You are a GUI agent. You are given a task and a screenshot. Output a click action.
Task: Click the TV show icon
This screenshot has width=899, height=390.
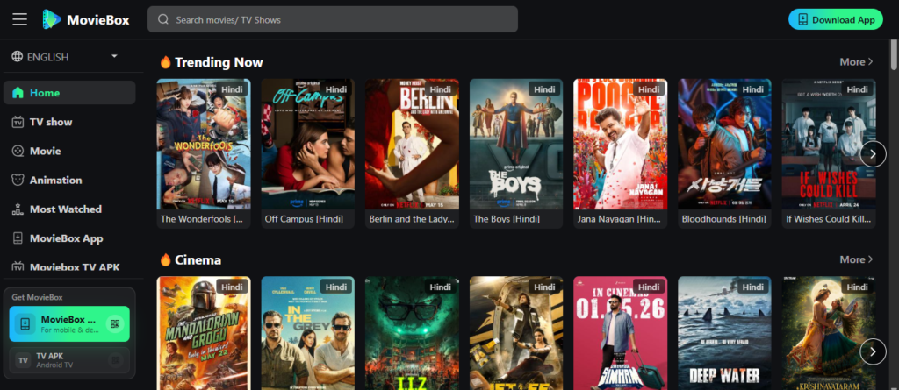[18, 122]
